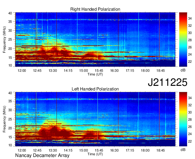Click the 10 MHz tick of Right Handed plot

[10, 65]
